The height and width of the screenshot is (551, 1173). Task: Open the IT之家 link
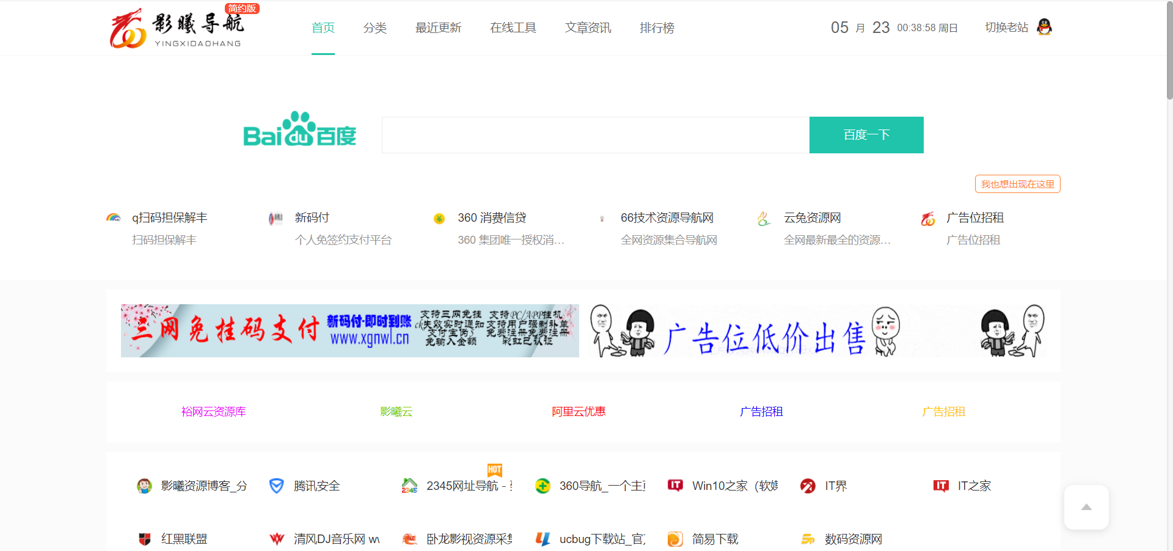(974, 486)
